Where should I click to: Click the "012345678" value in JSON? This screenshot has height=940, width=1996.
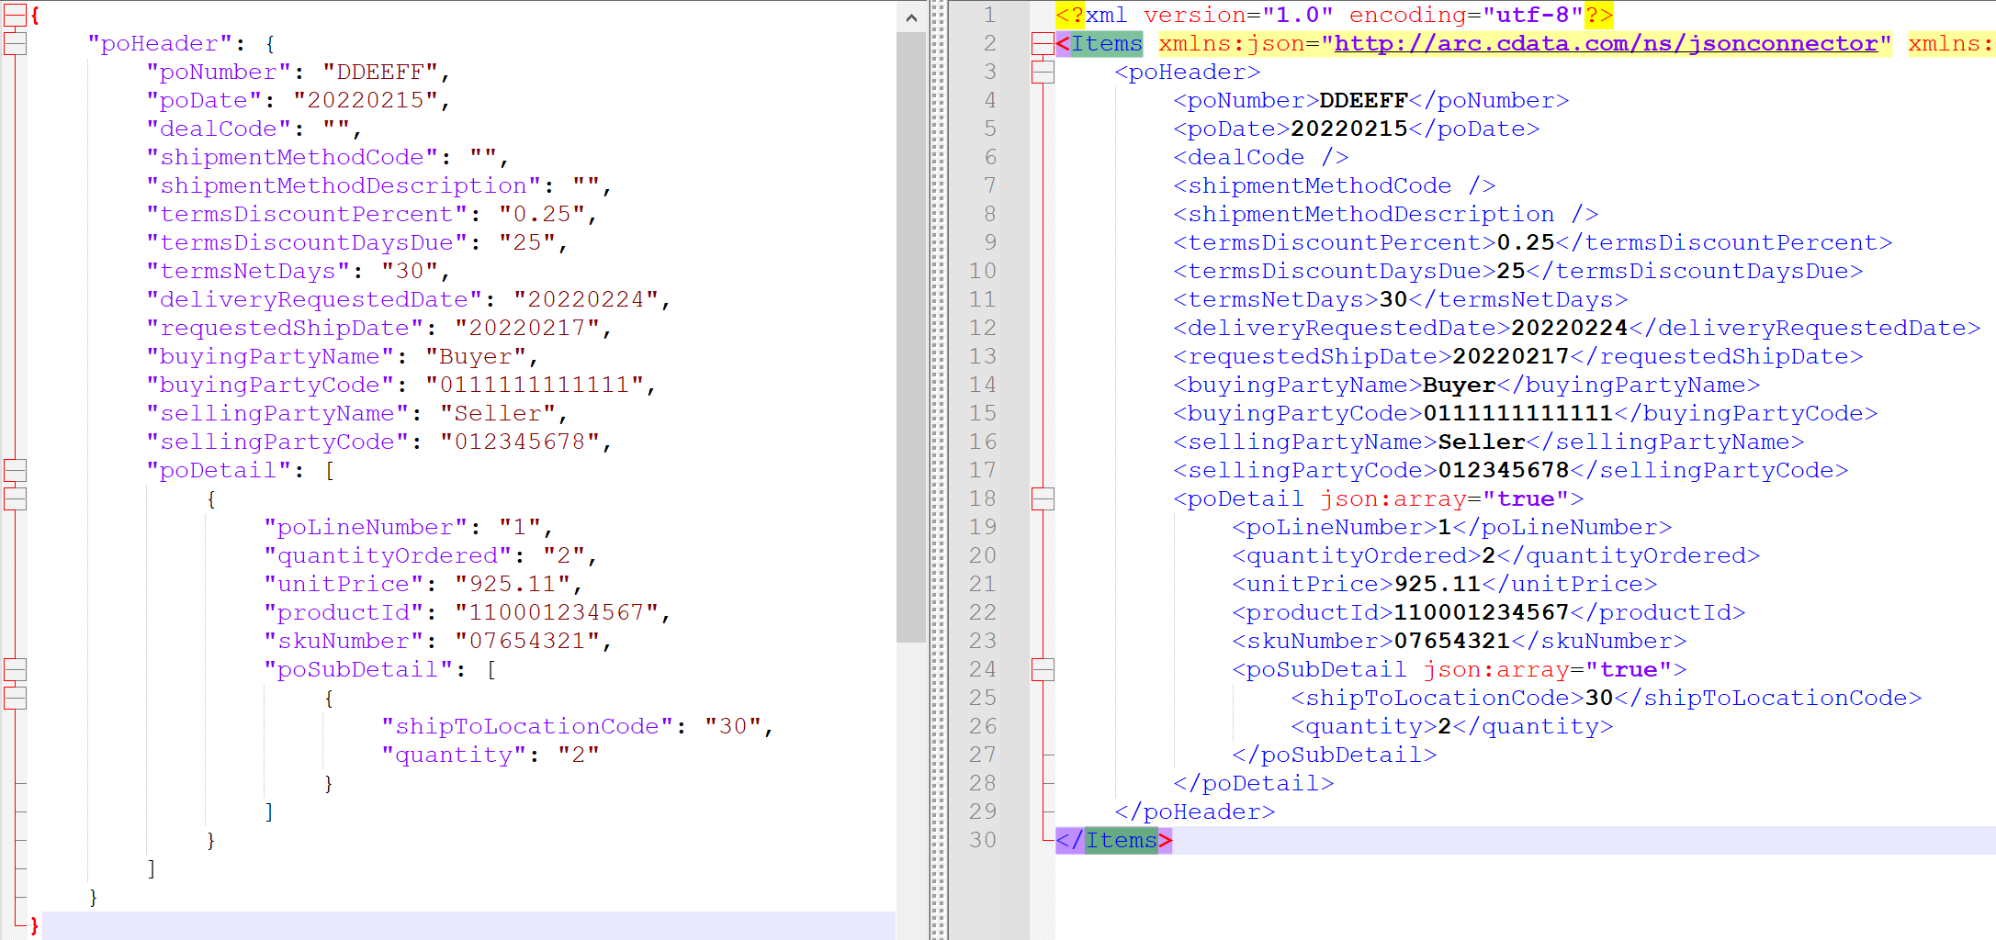(x=520, y=442)
